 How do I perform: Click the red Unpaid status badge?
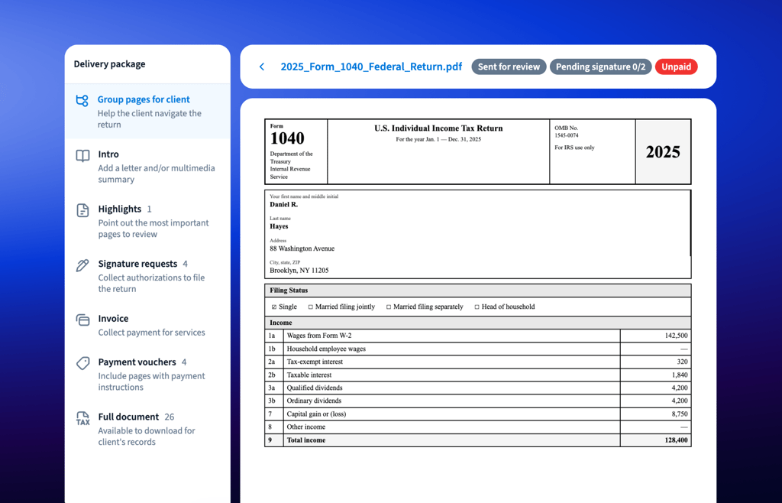(677, 67)
